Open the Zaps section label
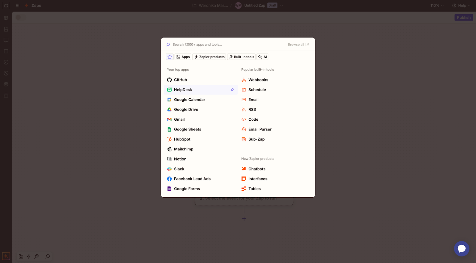The image size is (476, 263). click(36, 6)
